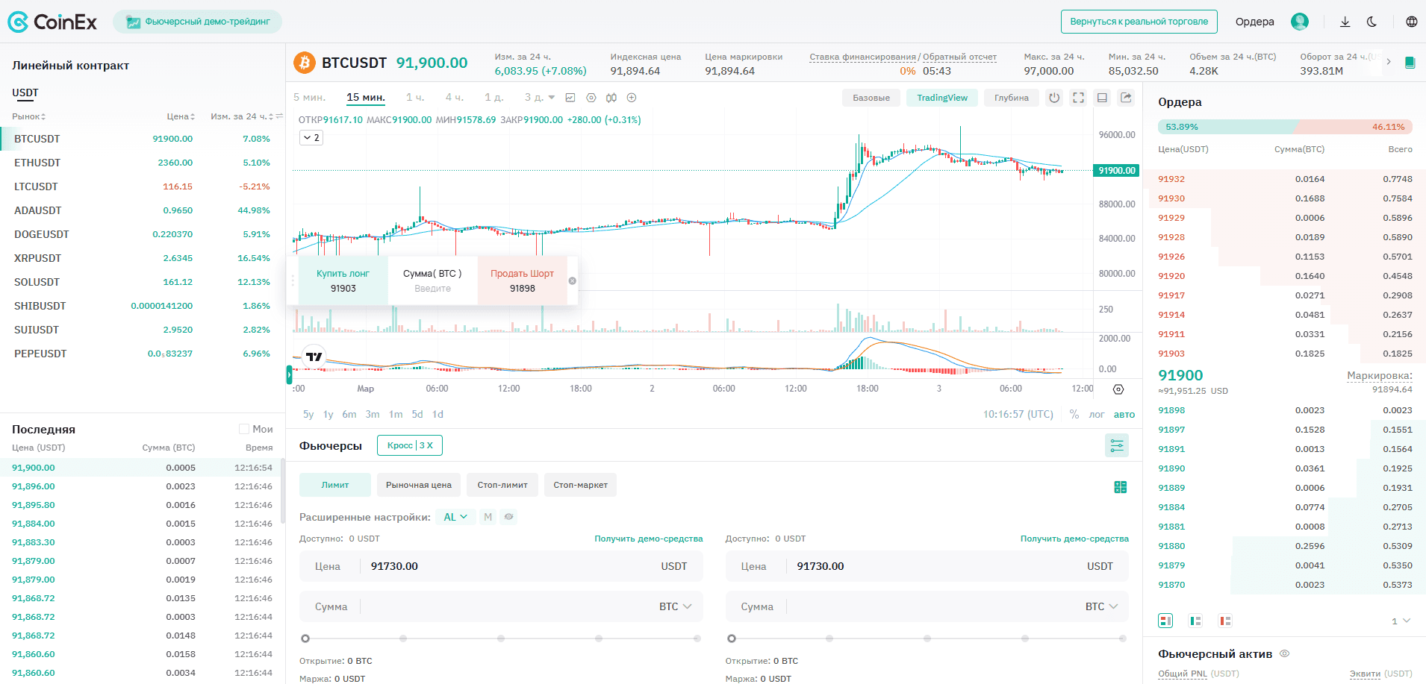The image size is (1426, 684).
Task: Close the quick buy/sell floating panel
Action: 573,281
